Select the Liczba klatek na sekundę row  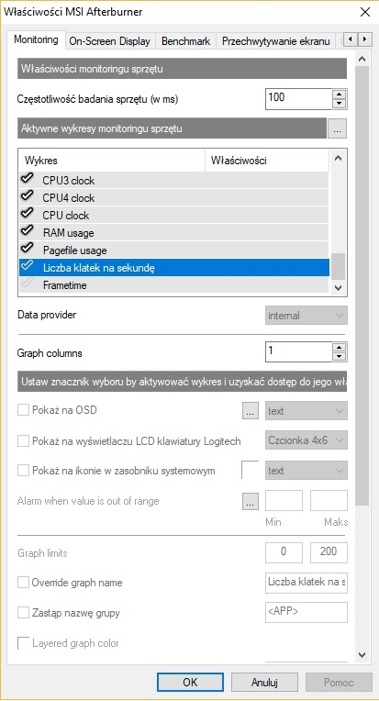point(173,267)
